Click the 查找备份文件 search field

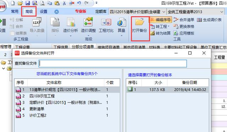coord(113,63)
